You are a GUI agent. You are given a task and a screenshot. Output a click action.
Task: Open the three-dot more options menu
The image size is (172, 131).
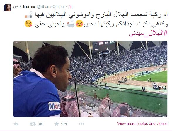(x=81, y=124)
